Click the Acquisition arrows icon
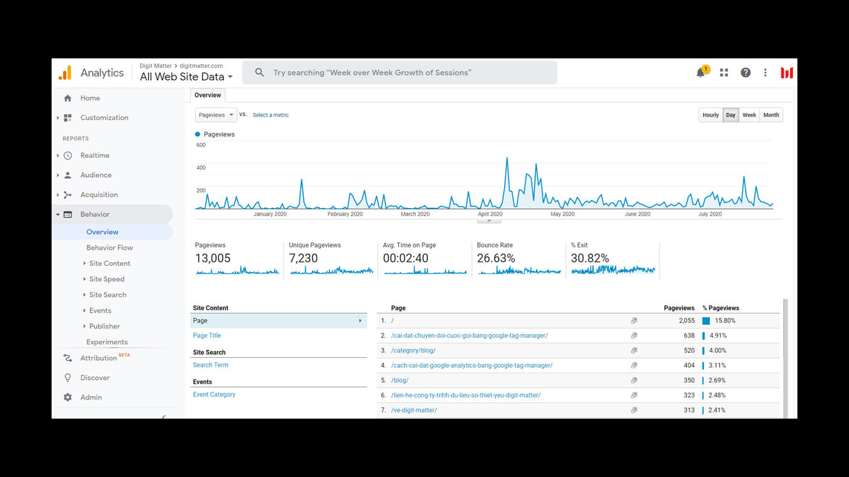Viewport: 849px width, 477px height. [x=68, y=194]
